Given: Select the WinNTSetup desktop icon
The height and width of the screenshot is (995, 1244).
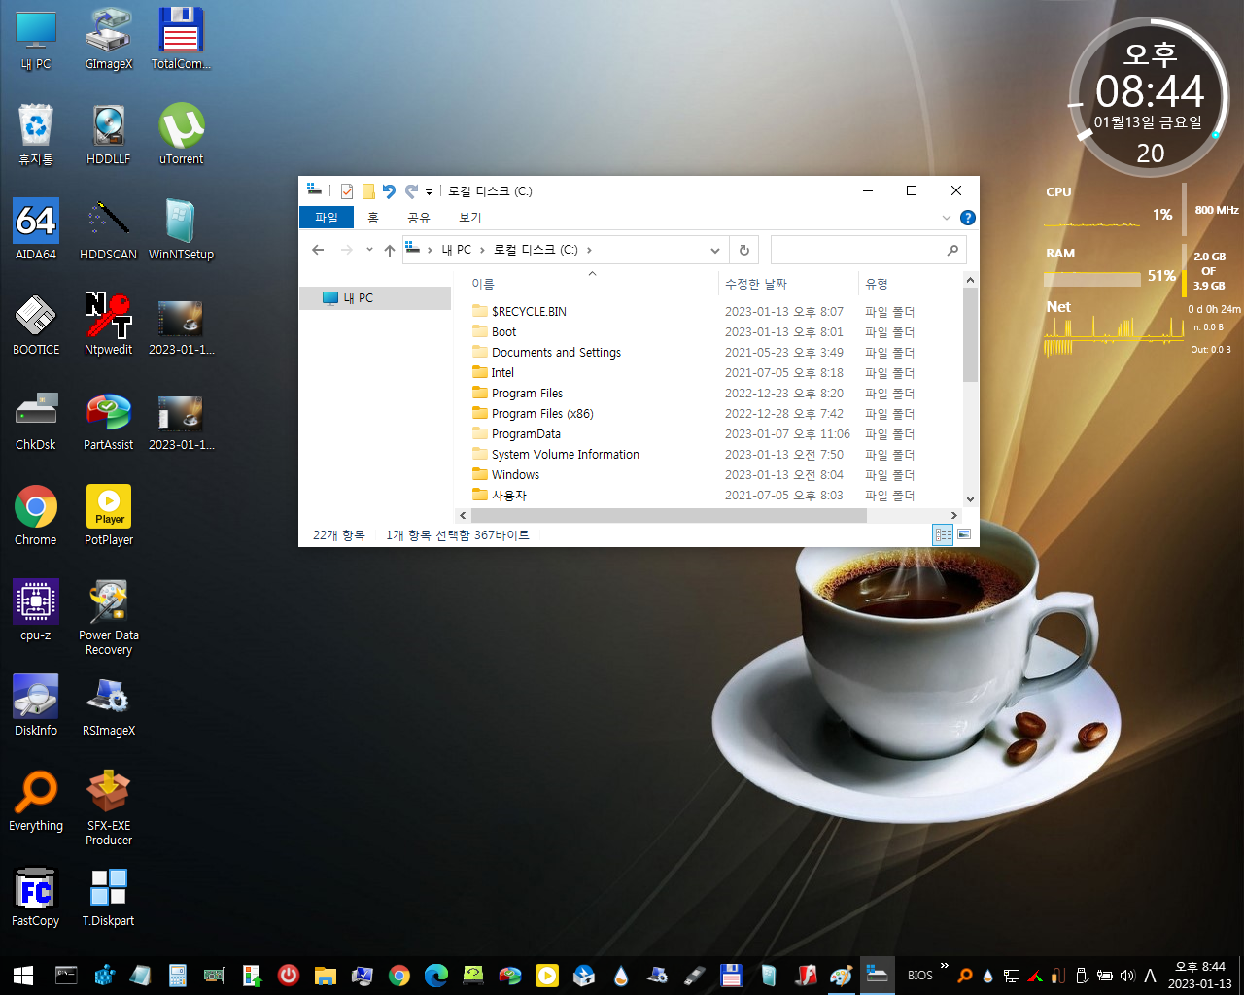Looking at the screenshot, I should click(181, 229).
